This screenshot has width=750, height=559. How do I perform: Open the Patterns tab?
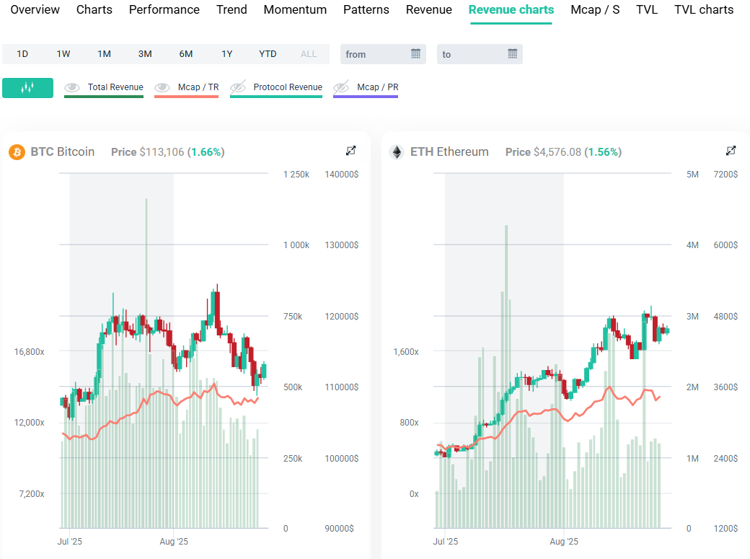coord(366,9)
